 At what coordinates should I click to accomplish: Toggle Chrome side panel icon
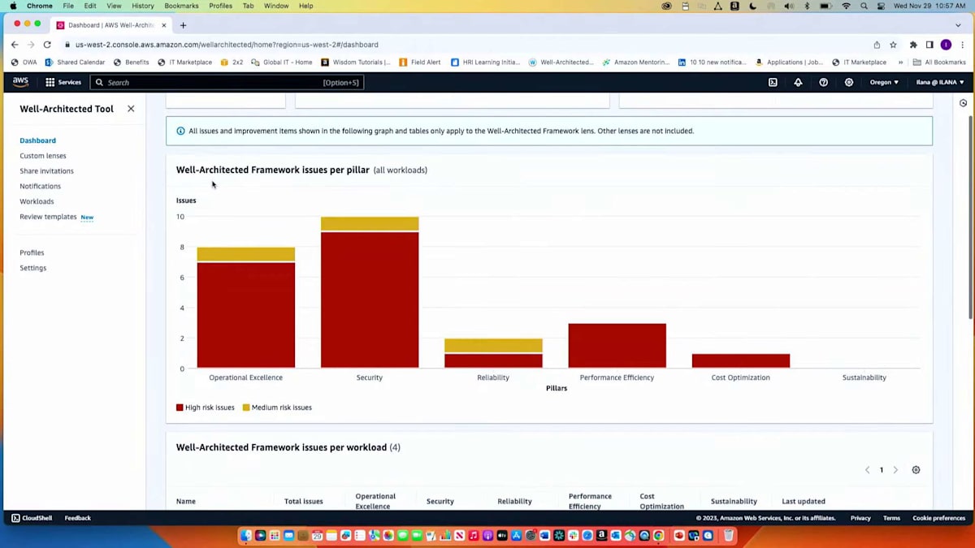(929, 45)
